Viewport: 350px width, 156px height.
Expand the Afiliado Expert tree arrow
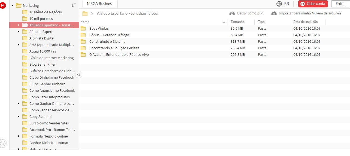click(x=19, y=32)
